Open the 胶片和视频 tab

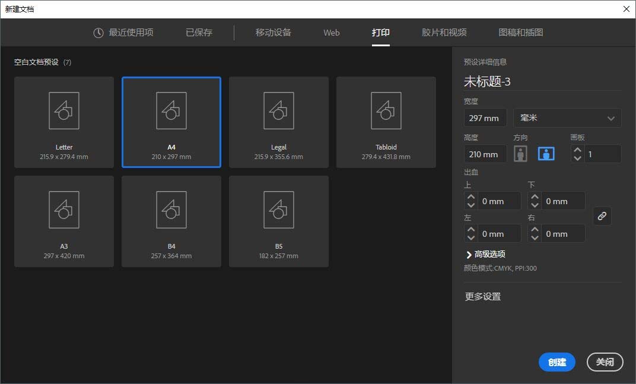[x=444, y=33]
